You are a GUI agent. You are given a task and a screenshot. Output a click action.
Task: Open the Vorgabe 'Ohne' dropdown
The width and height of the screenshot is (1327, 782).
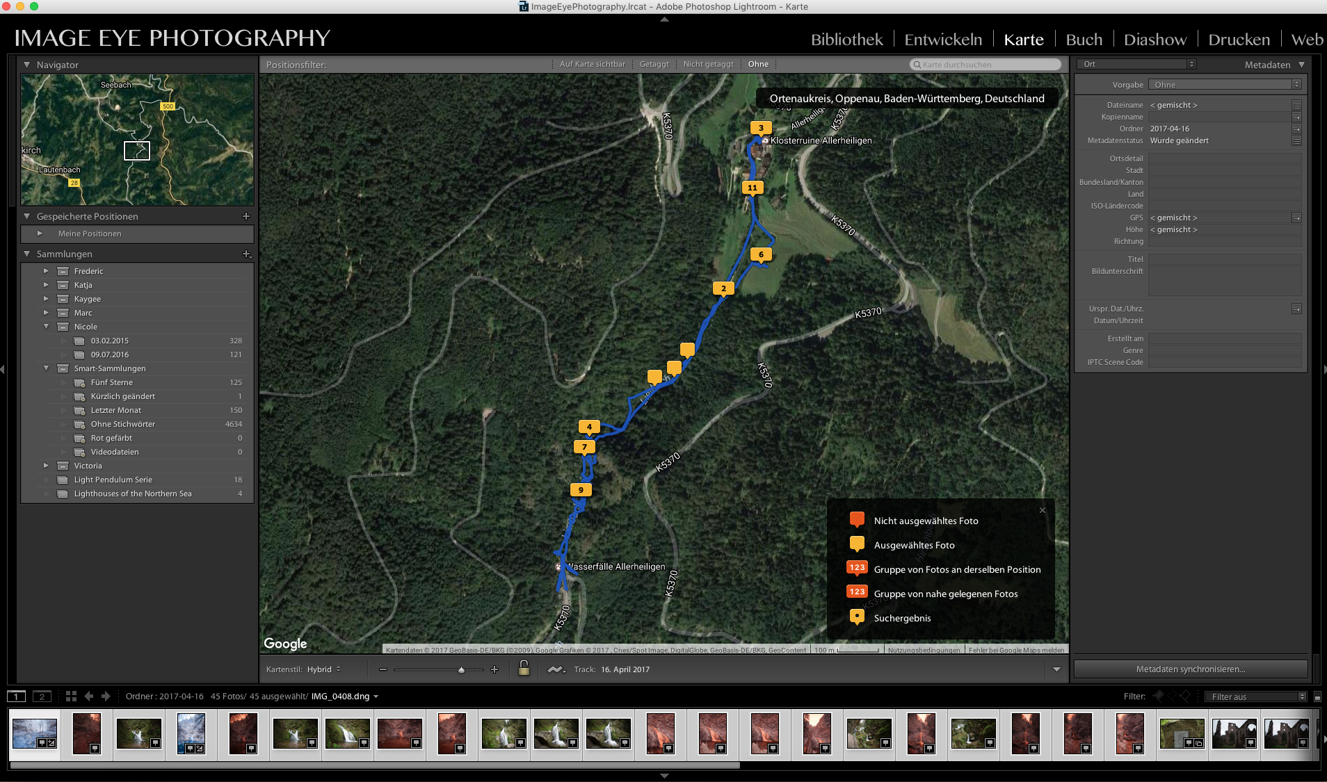[x=1225, y=85]
